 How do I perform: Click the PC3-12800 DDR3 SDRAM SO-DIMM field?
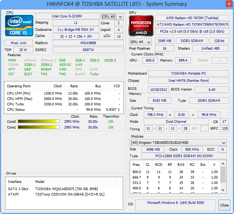coord(184,156)
